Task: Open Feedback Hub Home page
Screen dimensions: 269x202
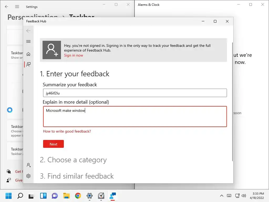Action: [x=28, y=54]
